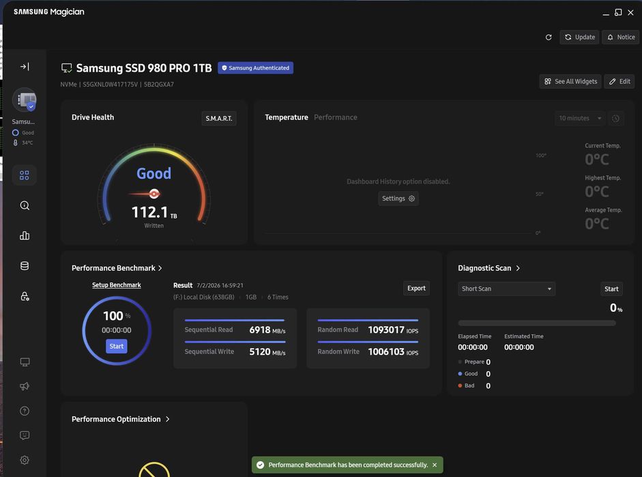Click the Update button
642x477 pixels.
tap(579, 38)
